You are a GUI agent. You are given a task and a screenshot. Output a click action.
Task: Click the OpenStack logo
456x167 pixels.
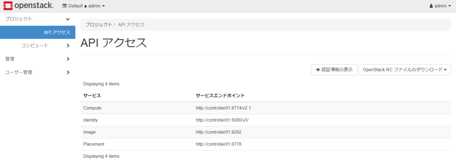click(28, 5)
